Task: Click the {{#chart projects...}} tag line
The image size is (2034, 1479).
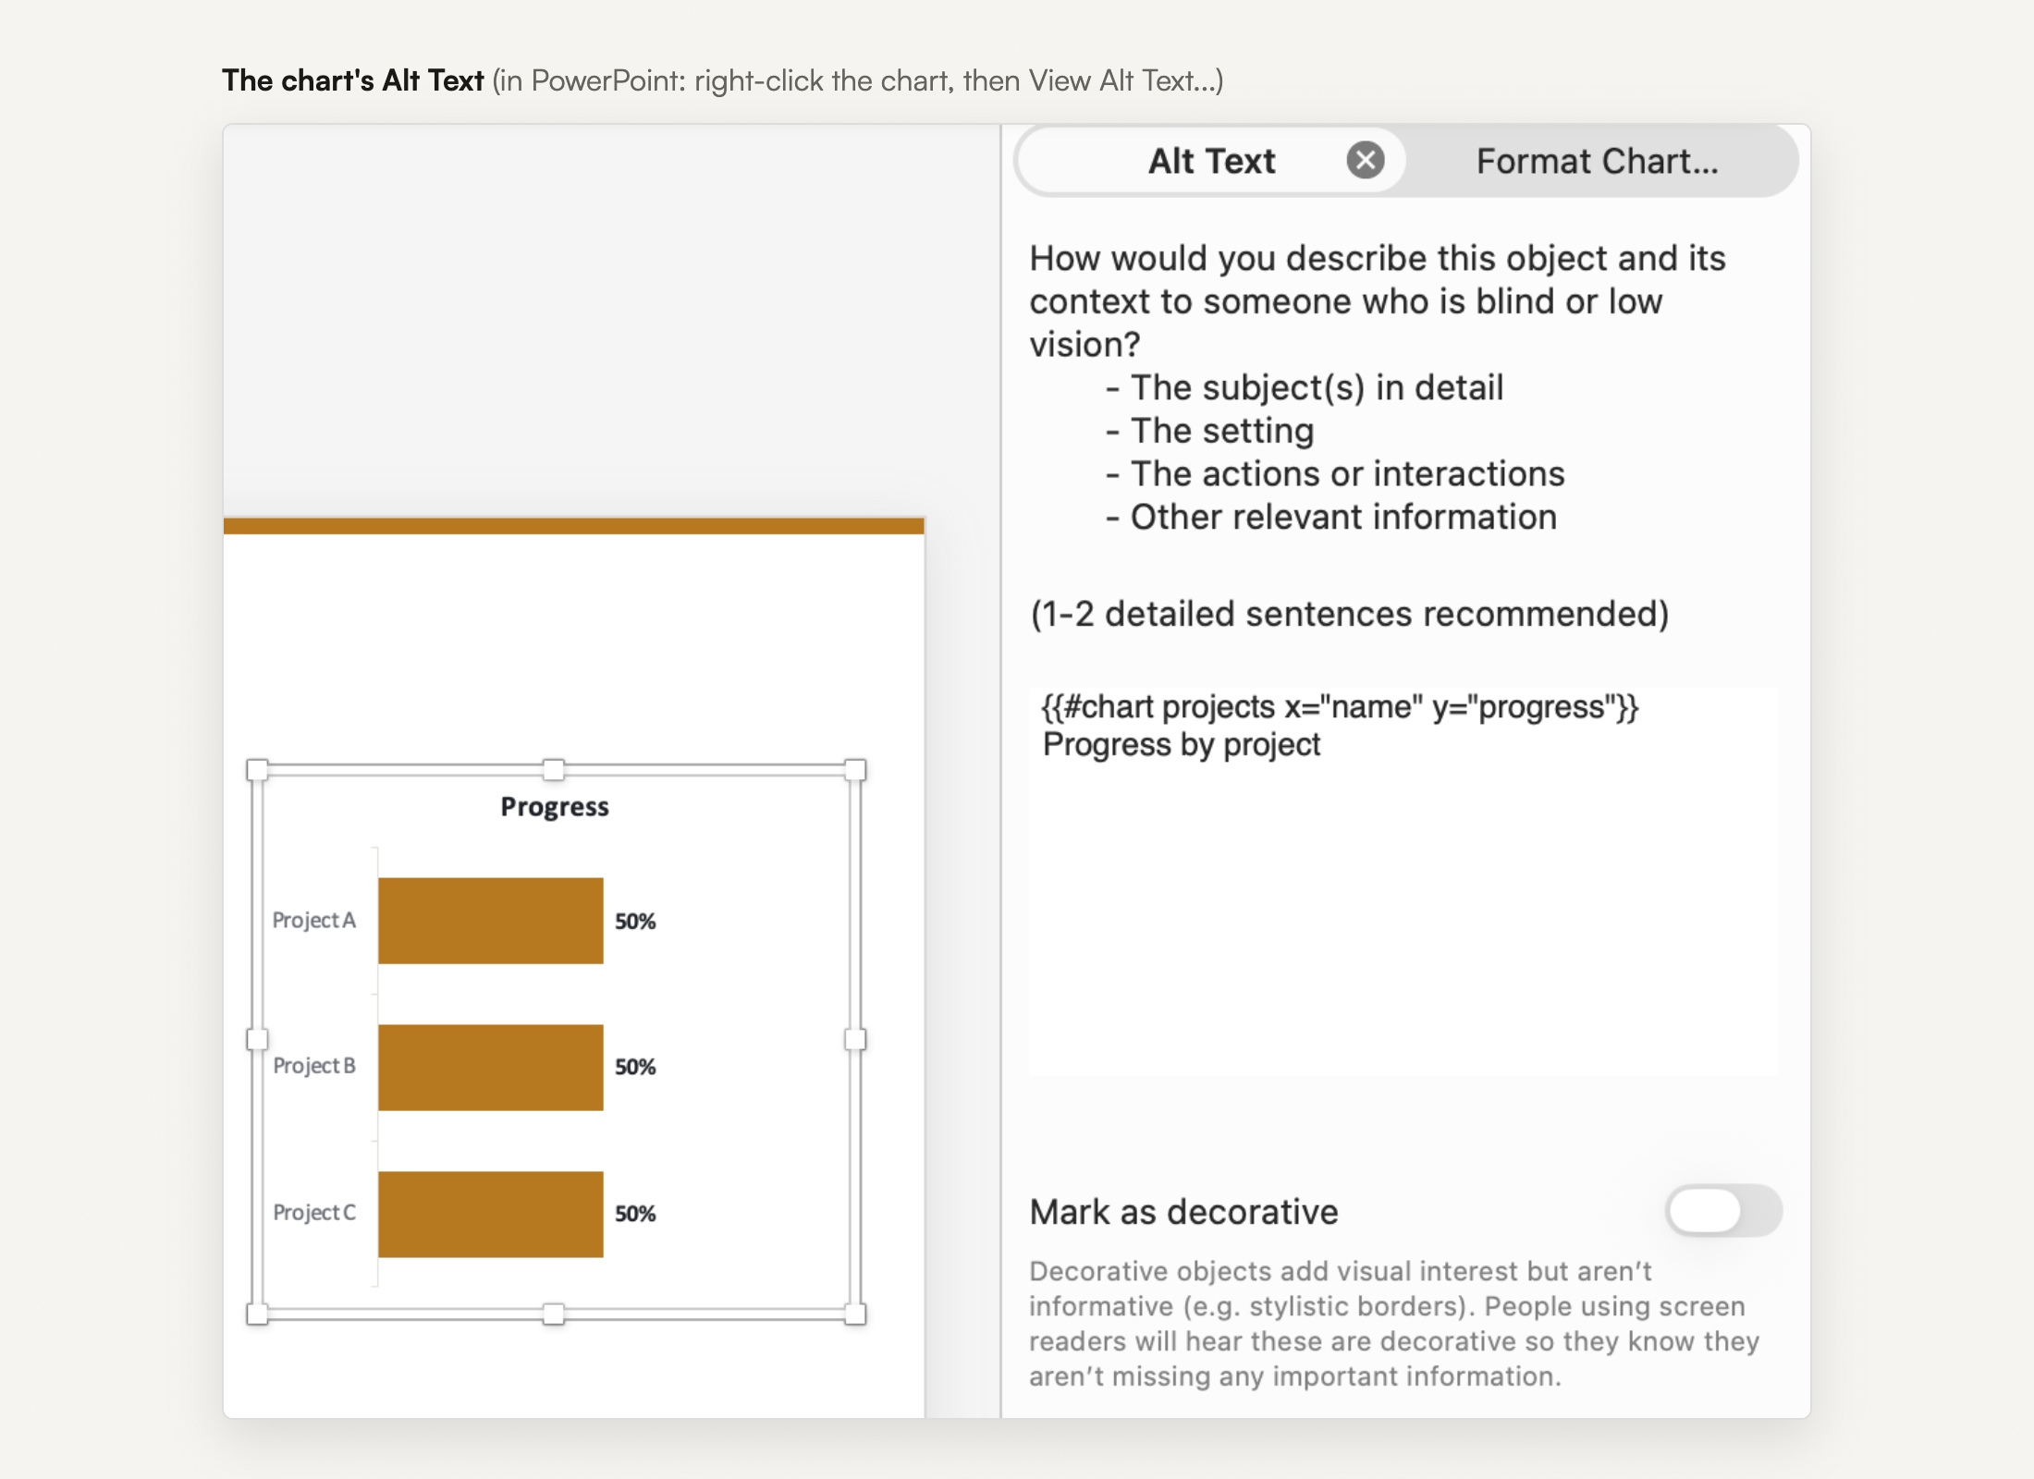Action: tap(1340, 707)
